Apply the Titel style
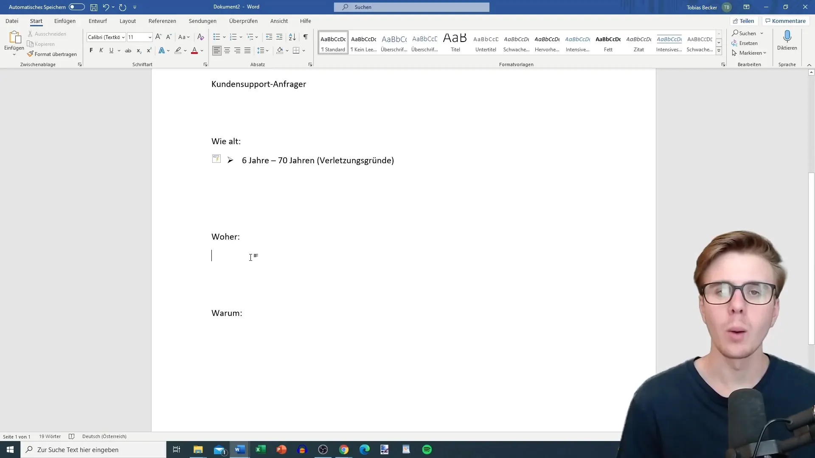The image size is (815, 458). click(455, 42)
